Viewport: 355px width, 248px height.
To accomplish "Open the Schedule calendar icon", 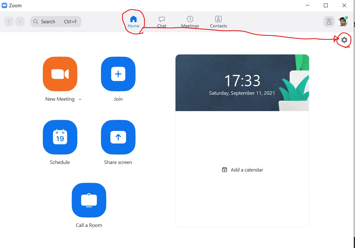I will [60, 137].
